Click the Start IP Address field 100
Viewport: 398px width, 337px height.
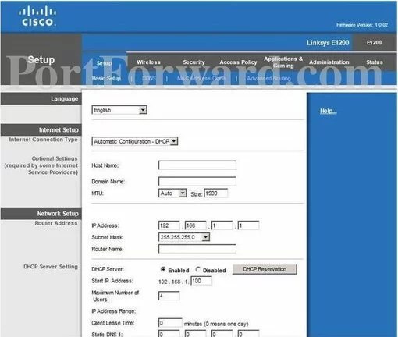pos(201,281)
